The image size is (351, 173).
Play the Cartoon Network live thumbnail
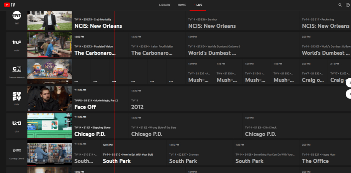tap(50, 72)
